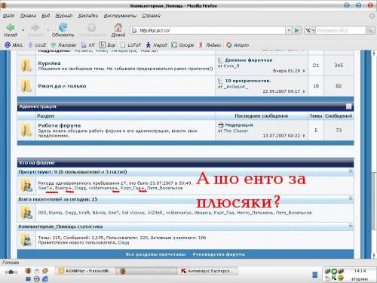Open the Курилка forum section
The width and height of the screenshot is (377, 283).
[49, 63]
